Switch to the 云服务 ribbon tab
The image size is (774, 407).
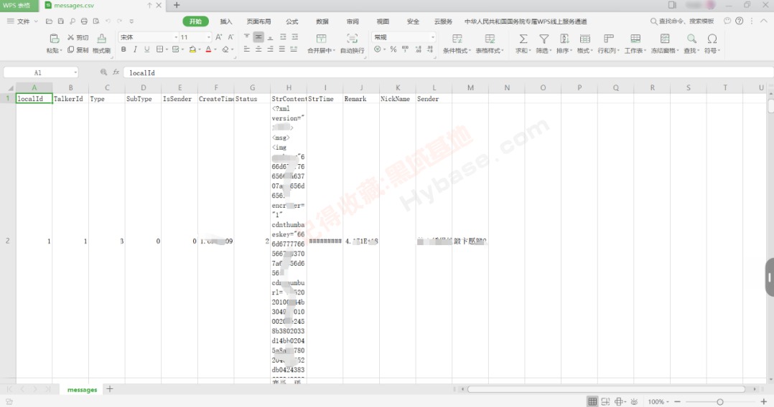[443, 21]
